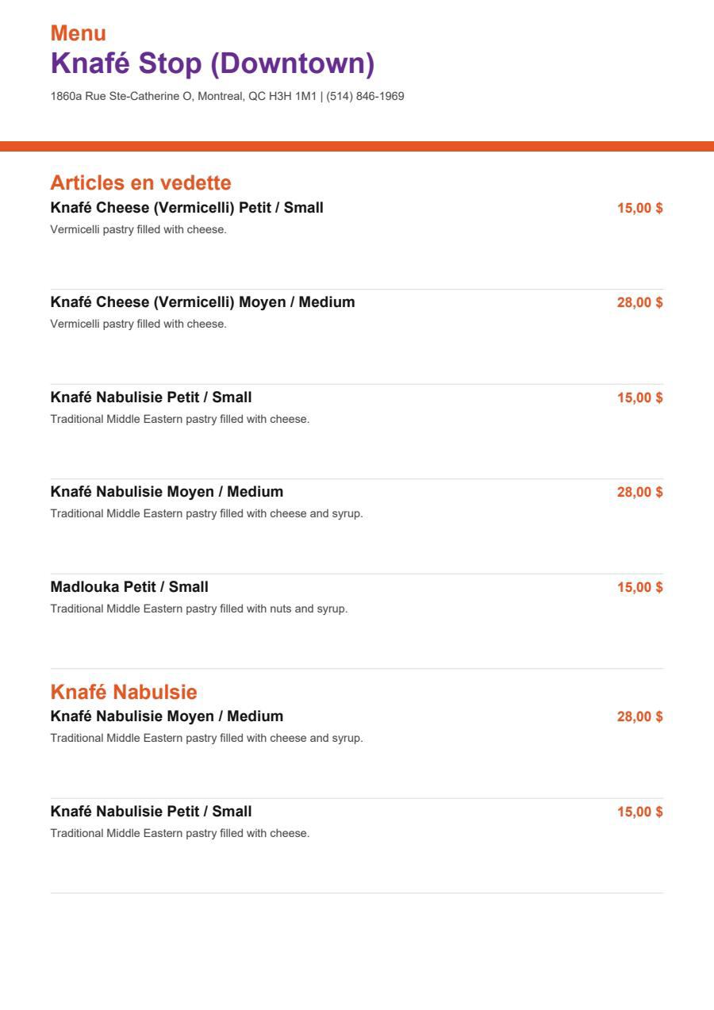The width and height of the screenshot is (714, 1010).
Task: Select Knafé Nabulisie Moyen under Knafé Nabulsie section
Action: point(167,716)
